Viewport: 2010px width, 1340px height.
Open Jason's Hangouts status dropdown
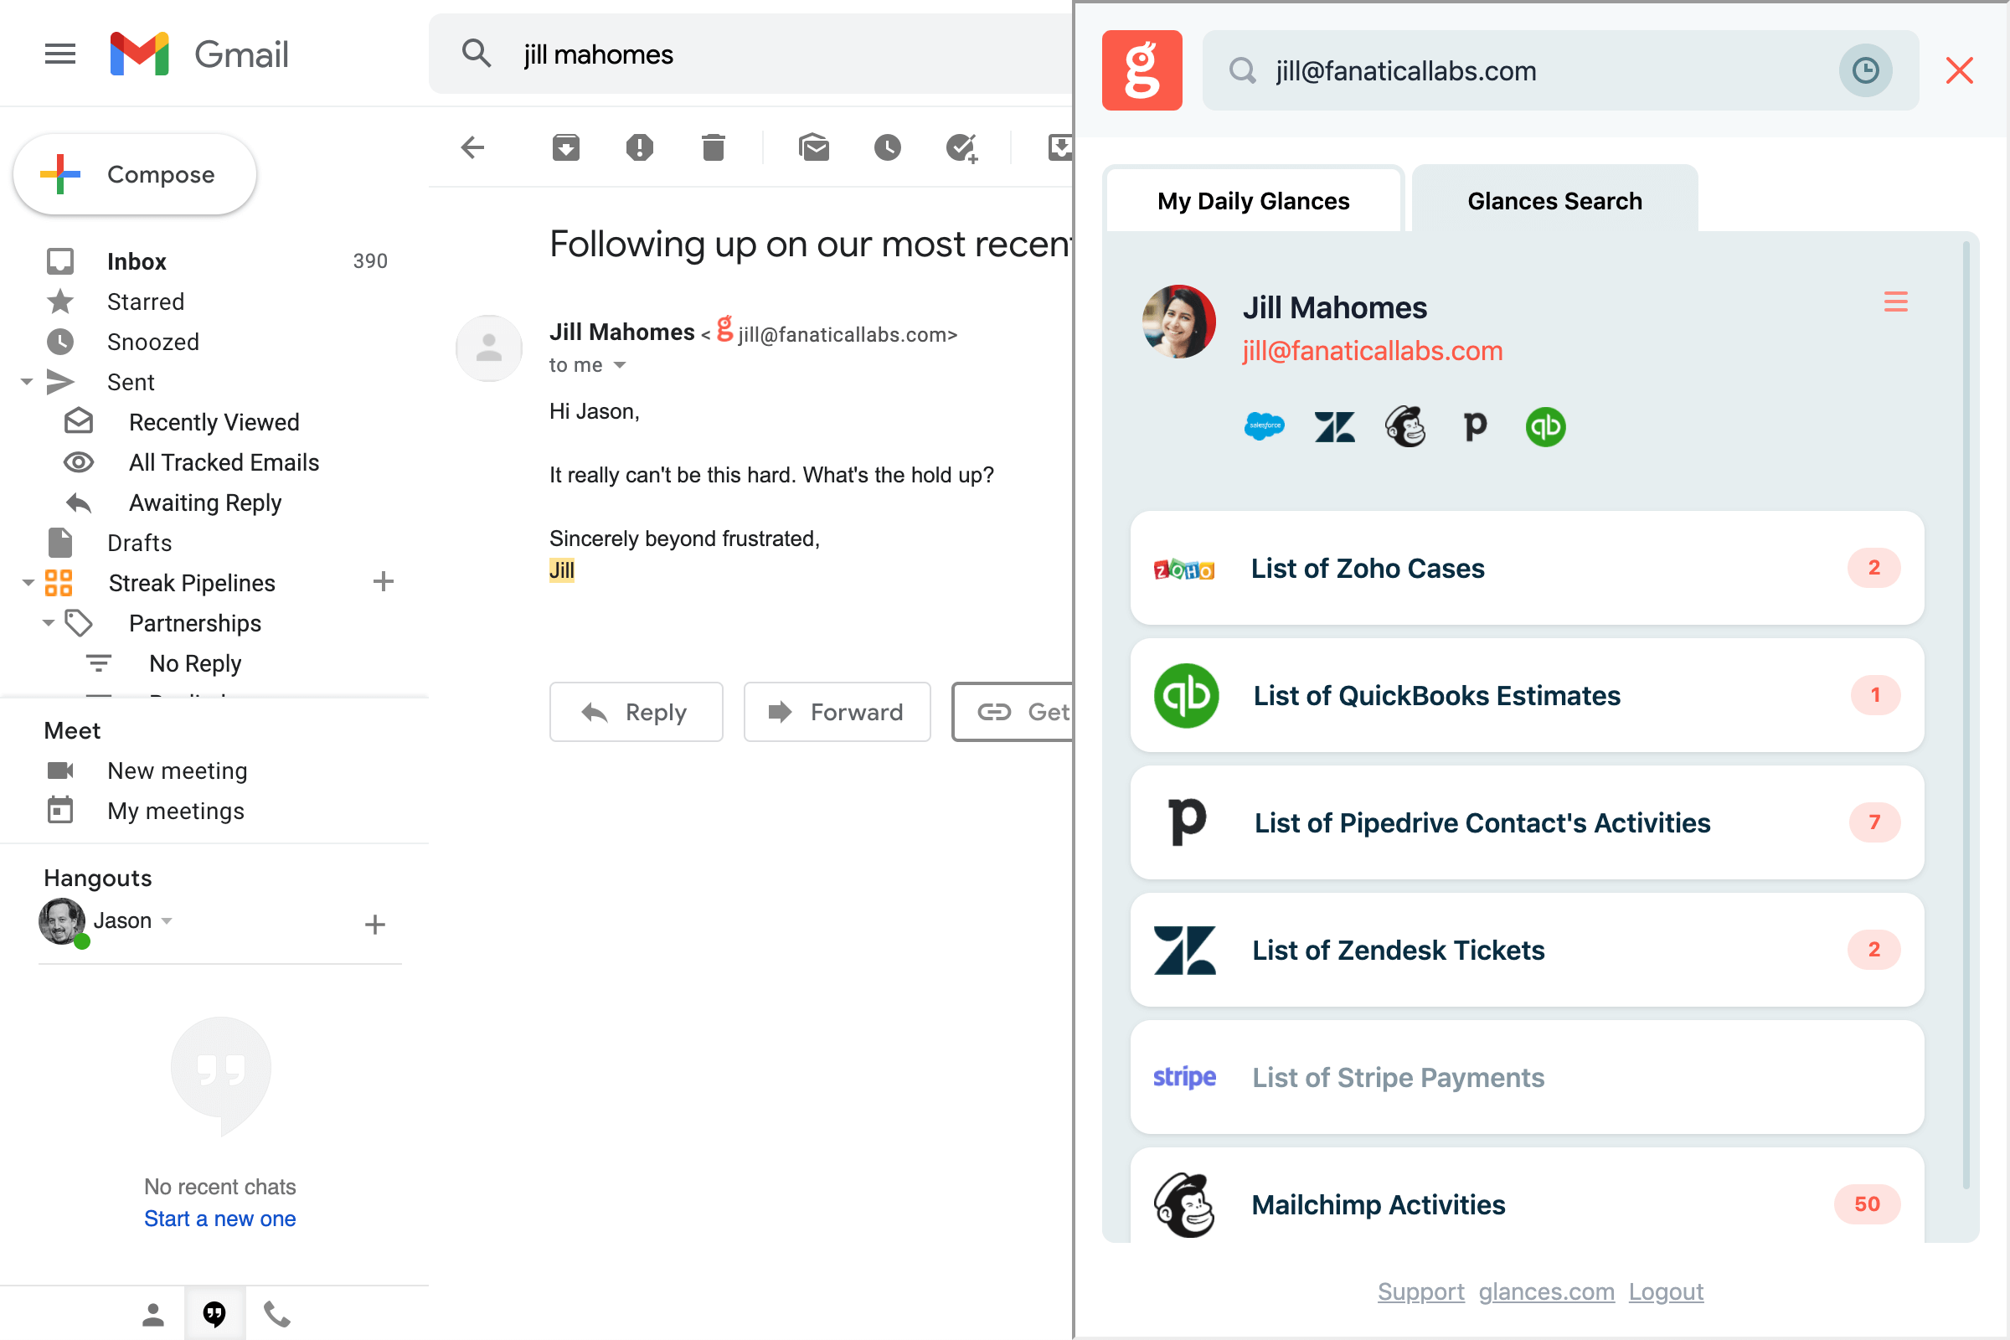click(167, 920)
